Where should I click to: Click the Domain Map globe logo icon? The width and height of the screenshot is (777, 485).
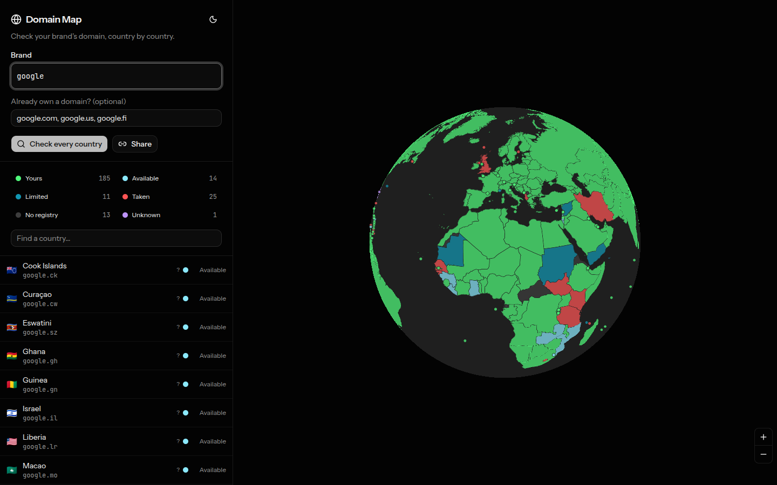(16, 19)
